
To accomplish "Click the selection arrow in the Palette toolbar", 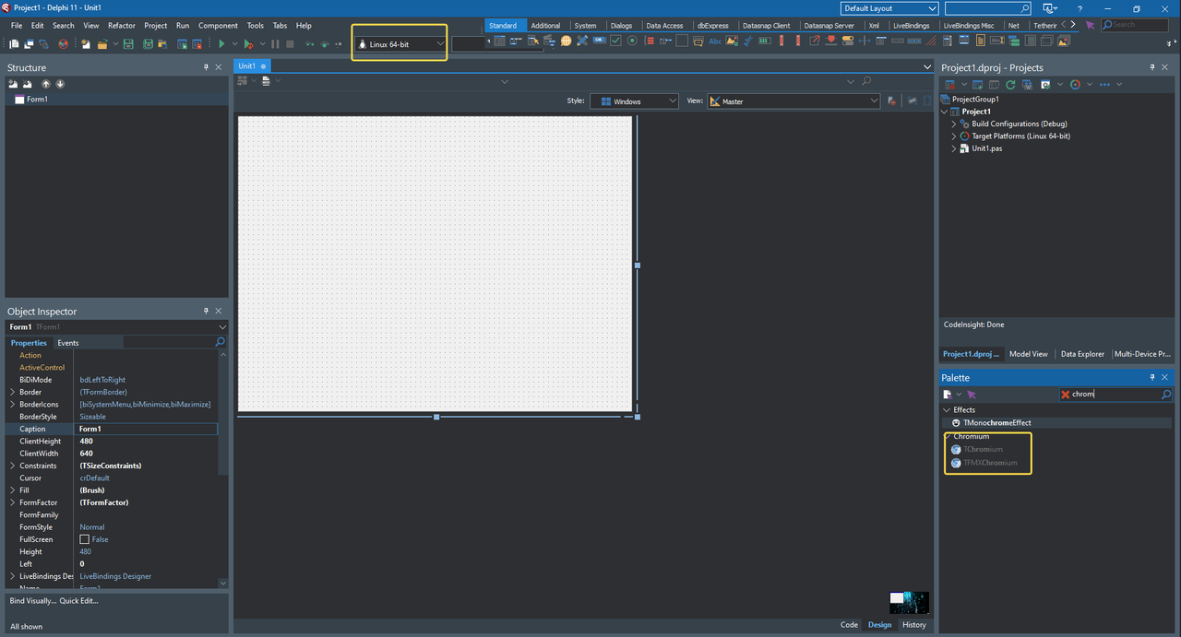I will (972, 395).
